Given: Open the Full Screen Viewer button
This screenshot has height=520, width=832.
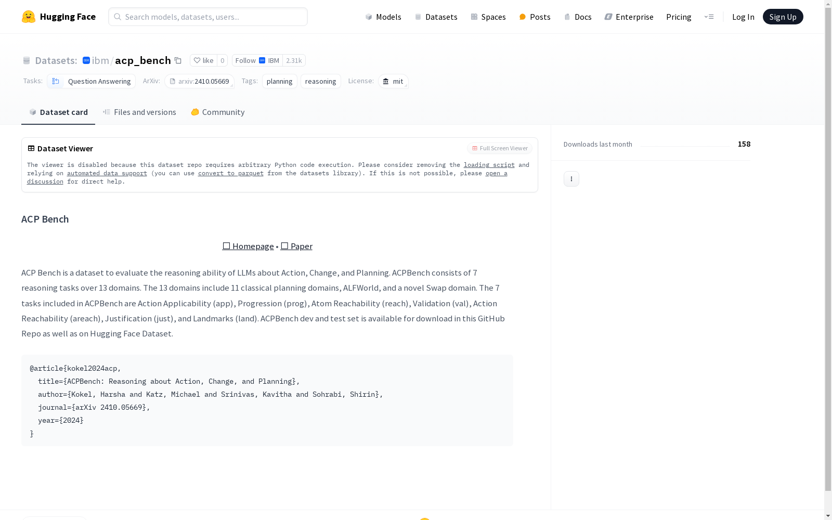Looking at the screenshot, I should pos(500,148).
